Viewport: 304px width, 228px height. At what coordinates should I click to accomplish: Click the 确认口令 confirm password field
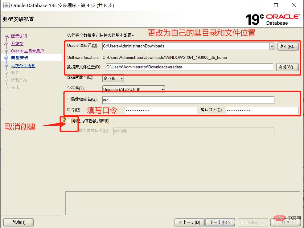click(262, 110)
